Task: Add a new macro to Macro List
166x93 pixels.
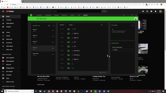Action: point(53,26)
